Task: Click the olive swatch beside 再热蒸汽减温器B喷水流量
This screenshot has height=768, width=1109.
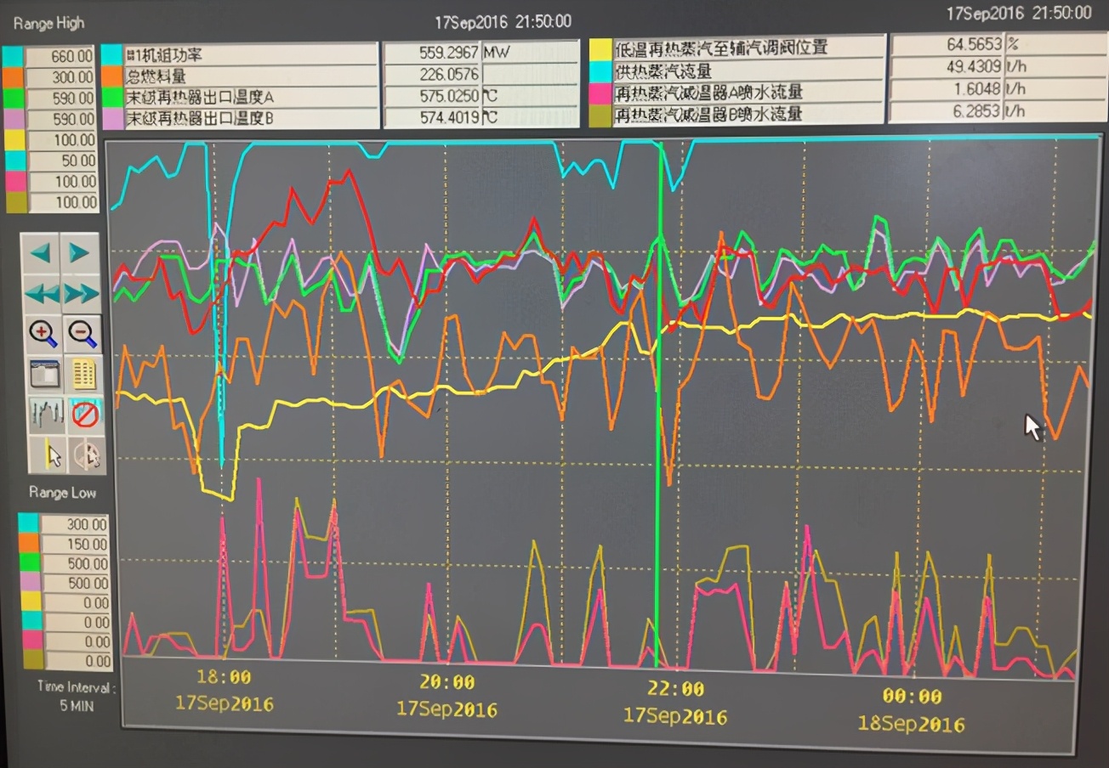Action: (600, 114)
